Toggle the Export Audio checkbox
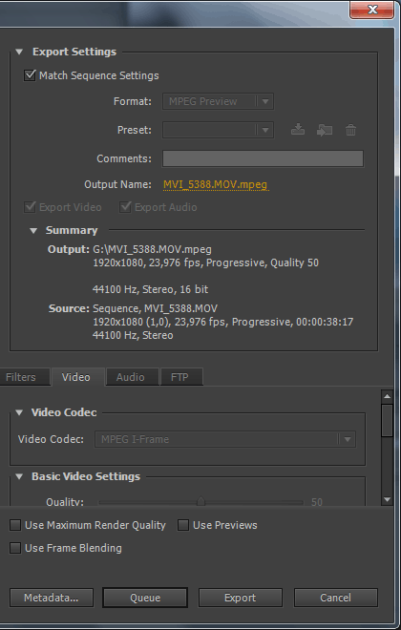Screen dimensions: 401x630 (125, 207)
